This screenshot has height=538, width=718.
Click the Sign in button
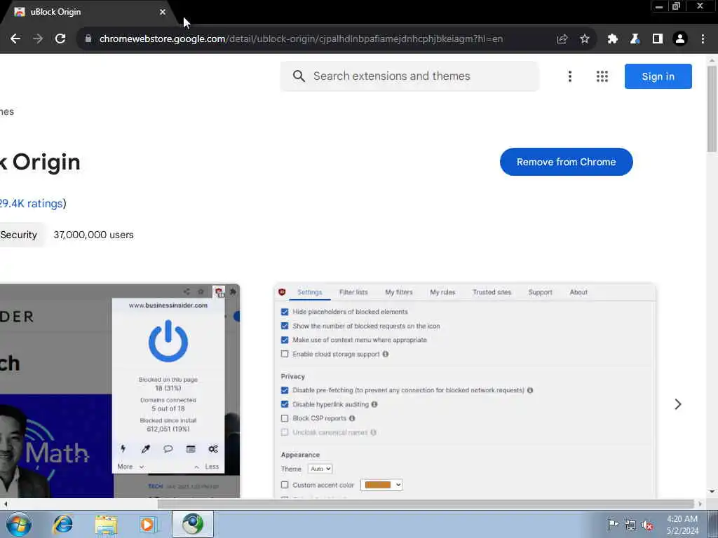pos(658,76)
